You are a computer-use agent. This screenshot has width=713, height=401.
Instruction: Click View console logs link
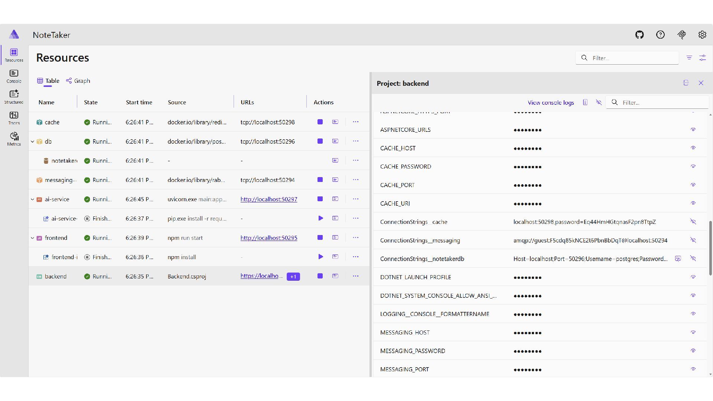[551, 102]
